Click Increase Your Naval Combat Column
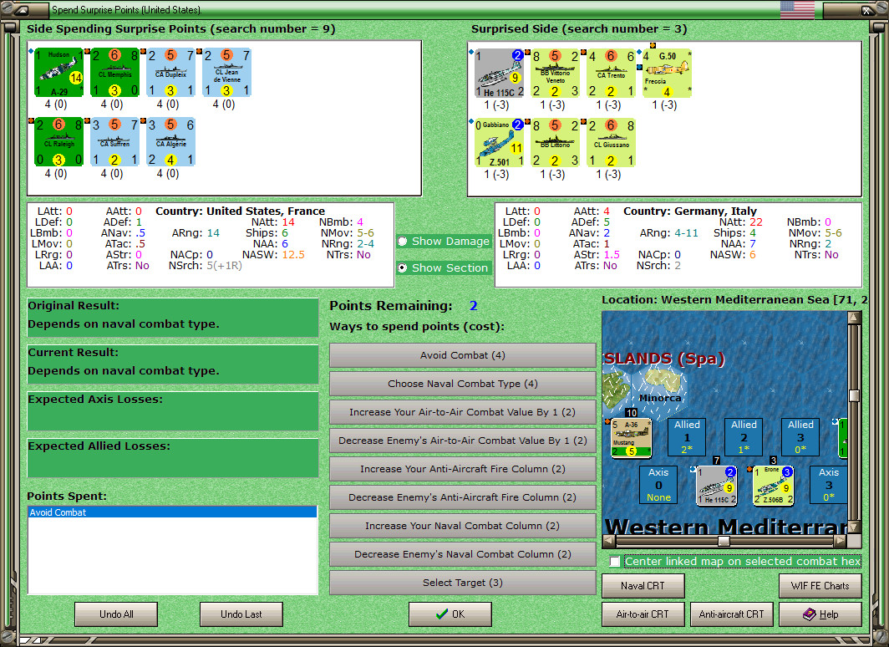889x647 pixels. (463, 526)
